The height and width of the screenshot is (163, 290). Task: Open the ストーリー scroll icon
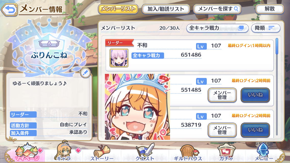click(x=102, y=154)
